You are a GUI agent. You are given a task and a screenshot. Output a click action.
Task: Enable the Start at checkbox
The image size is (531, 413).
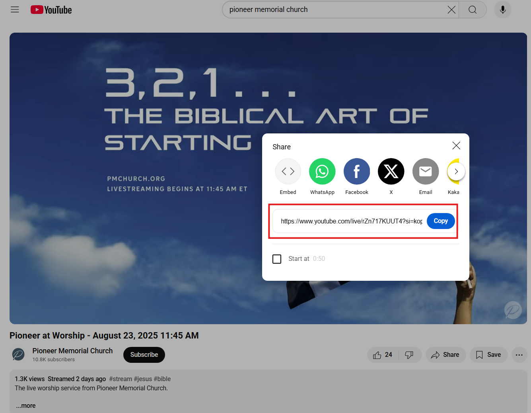point(277,259)
